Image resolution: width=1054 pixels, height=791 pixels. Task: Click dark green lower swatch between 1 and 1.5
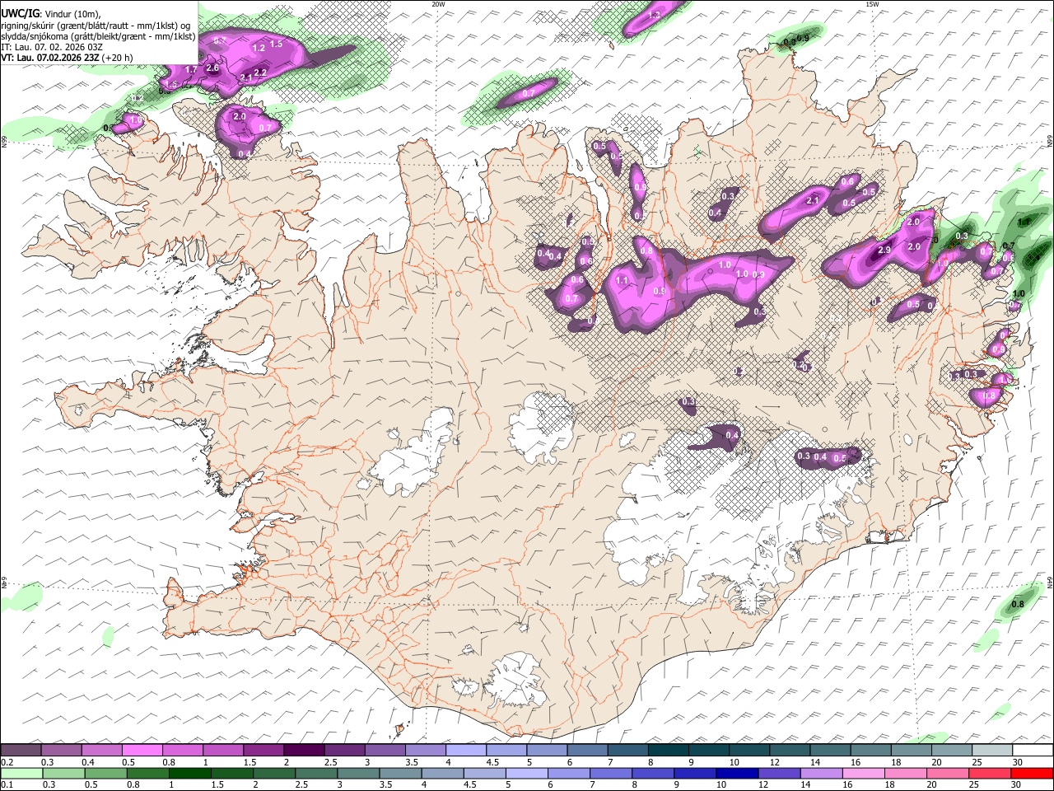[189, 773]
